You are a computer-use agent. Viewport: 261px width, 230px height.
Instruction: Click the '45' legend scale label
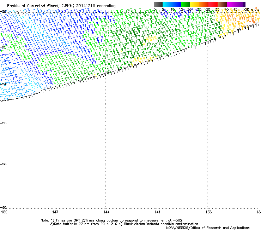coord(235,10)
